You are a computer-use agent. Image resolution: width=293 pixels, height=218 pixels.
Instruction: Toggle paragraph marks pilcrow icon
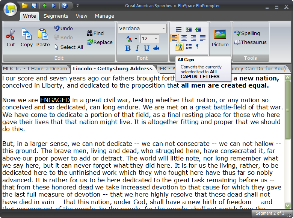(x=198, y=47)
